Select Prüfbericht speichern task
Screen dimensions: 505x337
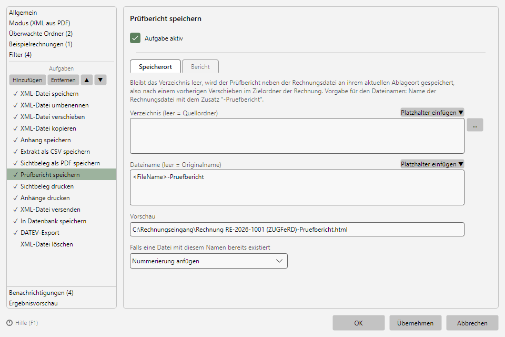coord(62,175)
